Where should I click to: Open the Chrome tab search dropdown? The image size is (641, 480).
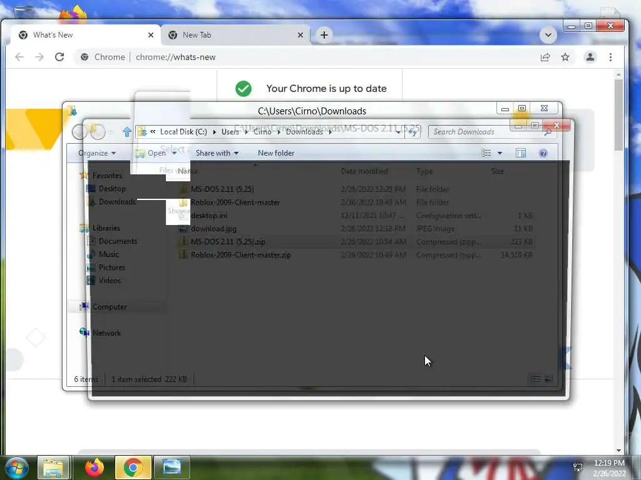pos(548,35)
